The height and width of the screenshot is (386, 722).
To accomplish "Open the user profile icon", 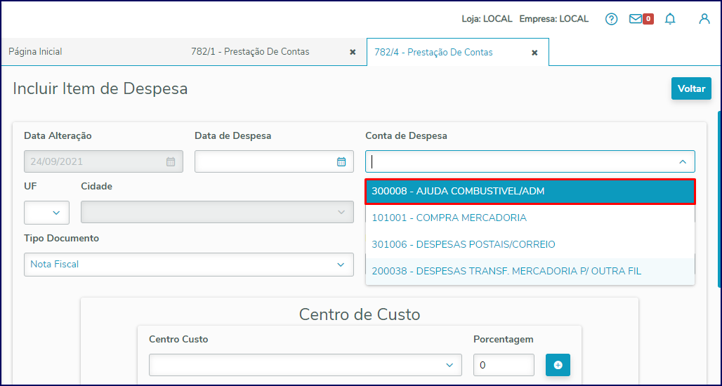I will pyautogui.click(x=704, y=19).
